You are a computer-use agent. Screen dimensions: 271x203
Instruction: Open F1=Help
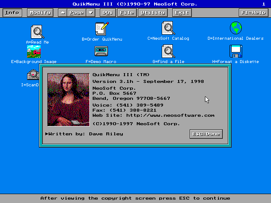click(254, 13)
